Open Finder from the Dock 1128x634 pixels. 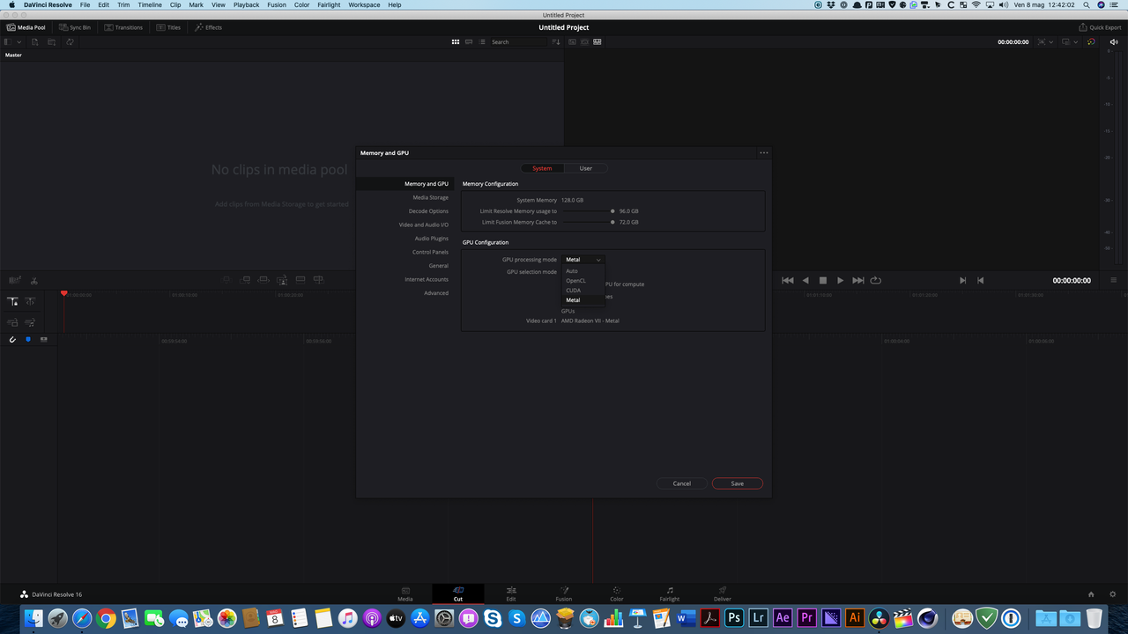click(33, 618)
